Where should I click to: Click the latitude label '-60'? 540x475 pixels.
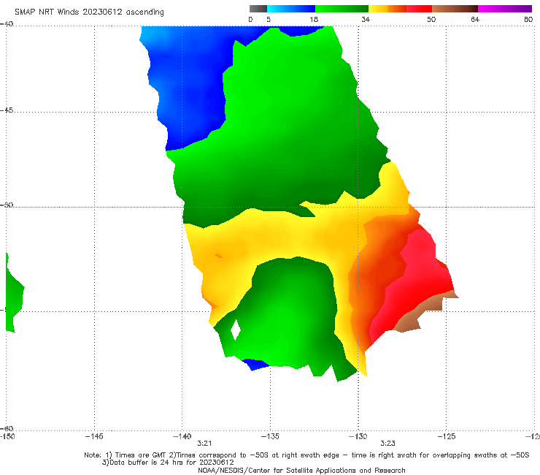pyautogui.click(x=7, y=428)
